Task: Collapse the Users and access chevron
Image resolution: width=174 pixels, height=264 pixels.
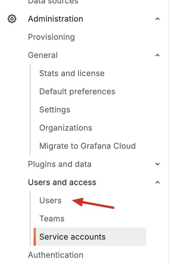Action: [158, 182]
